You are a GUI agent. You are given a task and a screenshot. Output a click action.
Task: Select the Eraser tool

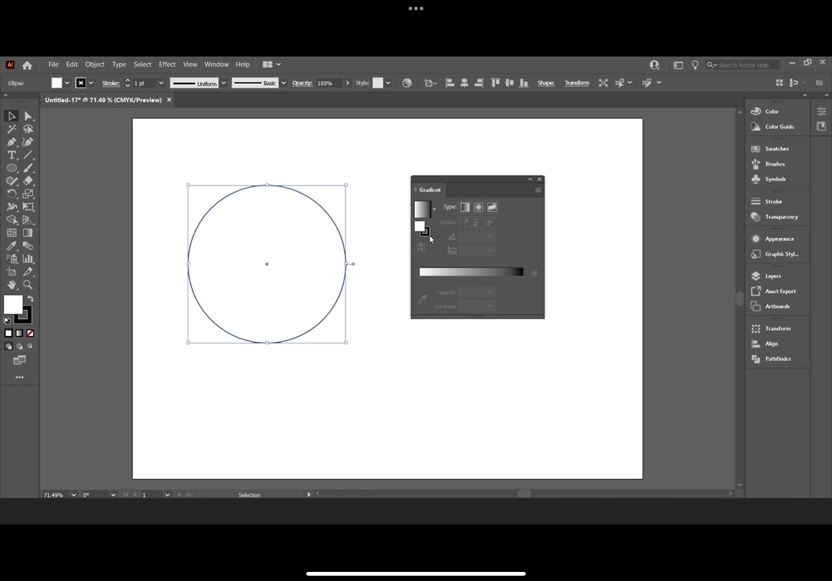point(28,181)
